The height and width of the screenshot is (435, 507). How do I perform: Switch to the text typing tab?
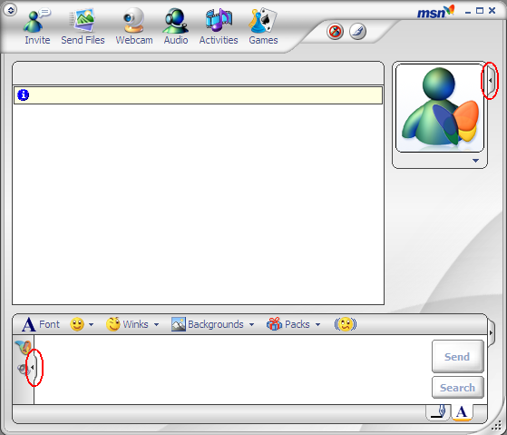click(462, 412)
